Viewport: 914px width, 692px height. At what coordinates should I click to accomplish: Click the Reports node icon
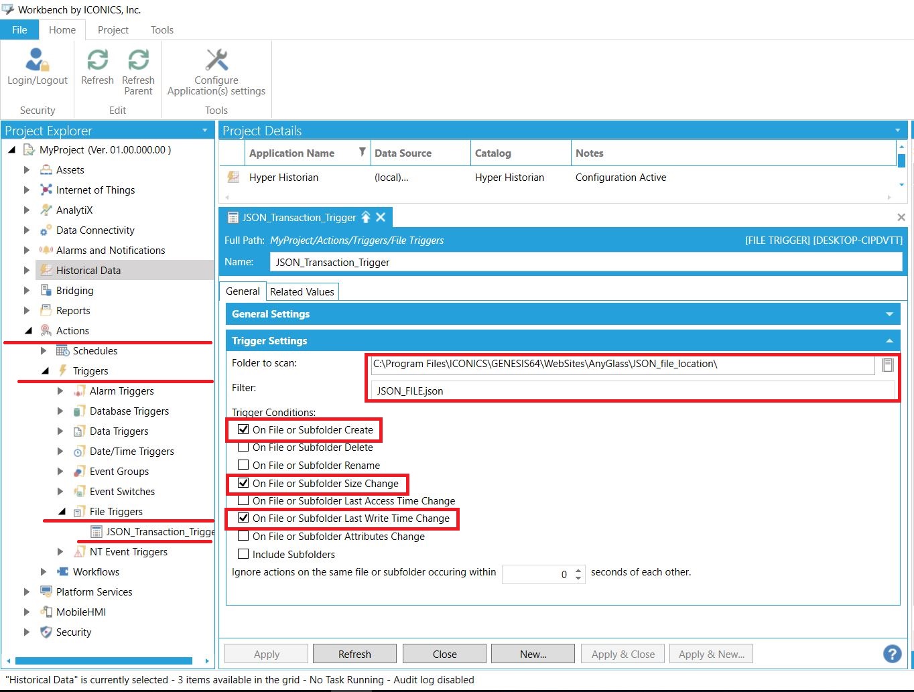46,311
